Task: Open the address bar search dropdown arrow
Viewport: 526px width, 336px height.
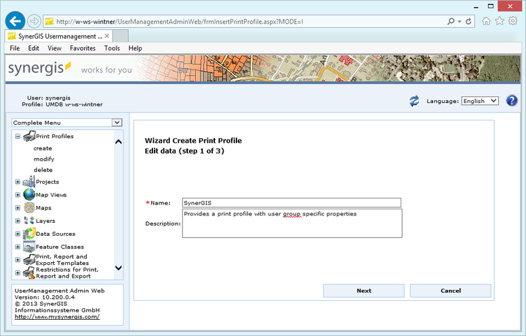Action: coord(460,22)
